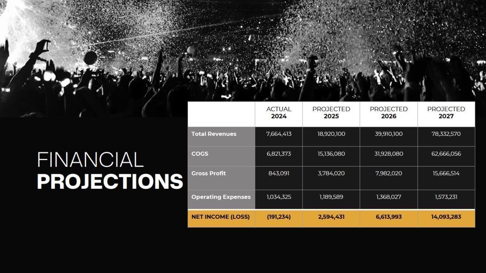486x273 pixels.
Task: Click the Operating Expenses row label
Action: click(221, 197)
